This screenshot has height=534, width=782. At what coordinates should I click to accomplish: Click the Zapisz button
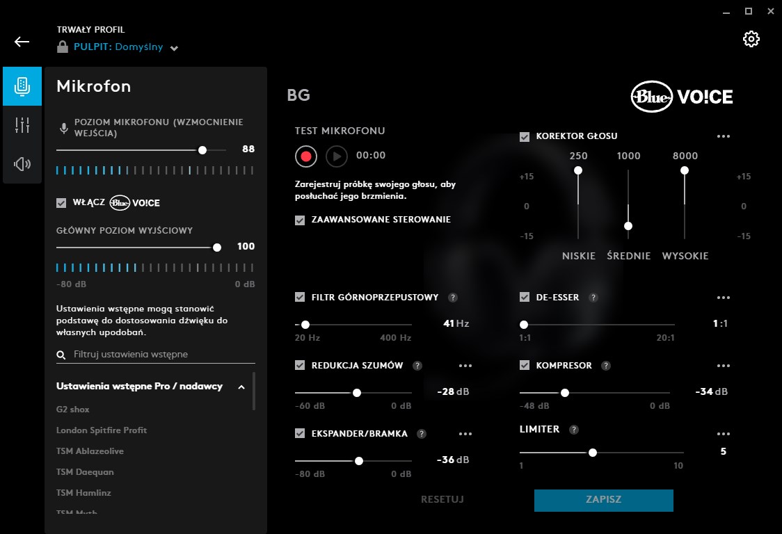603,500
